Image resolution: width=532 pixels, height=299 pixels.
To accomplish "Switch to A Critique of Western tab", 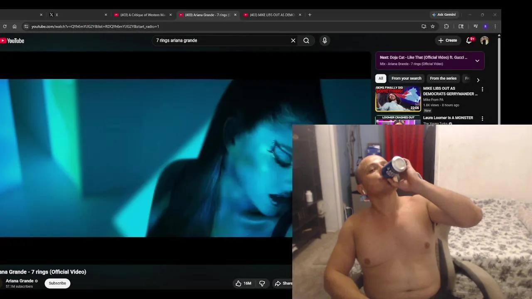I will (x=143, y=15).
